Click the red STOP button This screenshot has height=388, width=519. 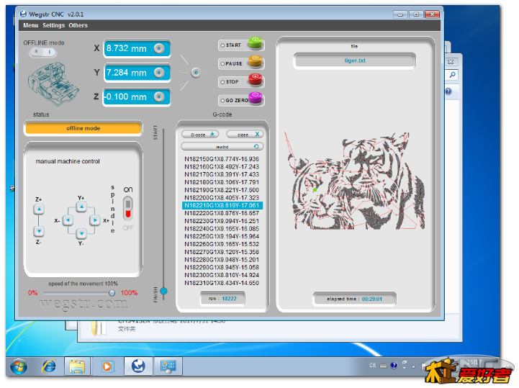click(x=256, y=80)
